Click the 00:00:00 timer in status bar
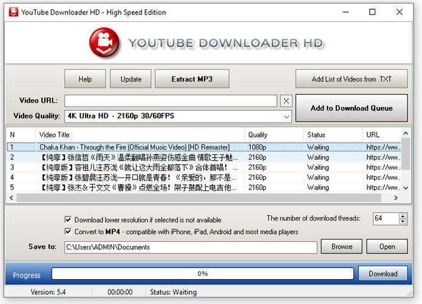Image resolution: width=422 pixels, height=304 pixels. pyautogui.click(x=120, y=292)
